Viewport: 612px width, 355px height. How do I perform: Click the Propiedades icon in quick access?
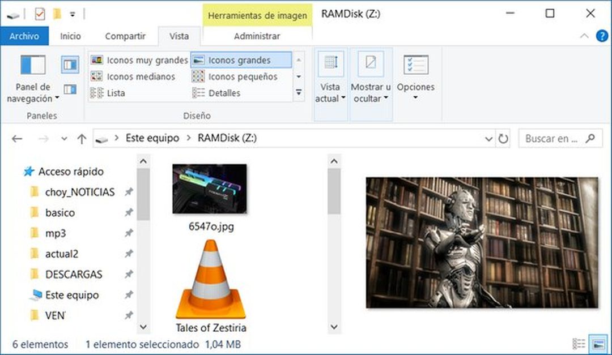click(x=40, y=13)
